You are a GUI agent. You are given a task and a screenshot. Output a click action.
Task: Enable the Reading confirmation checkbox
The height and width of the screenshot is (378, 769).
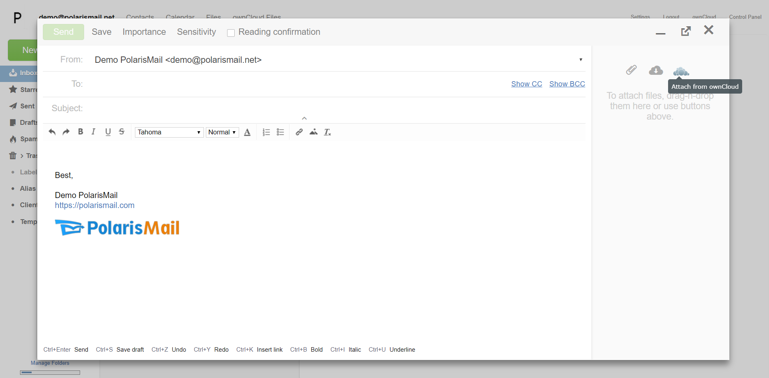(231, 33)
